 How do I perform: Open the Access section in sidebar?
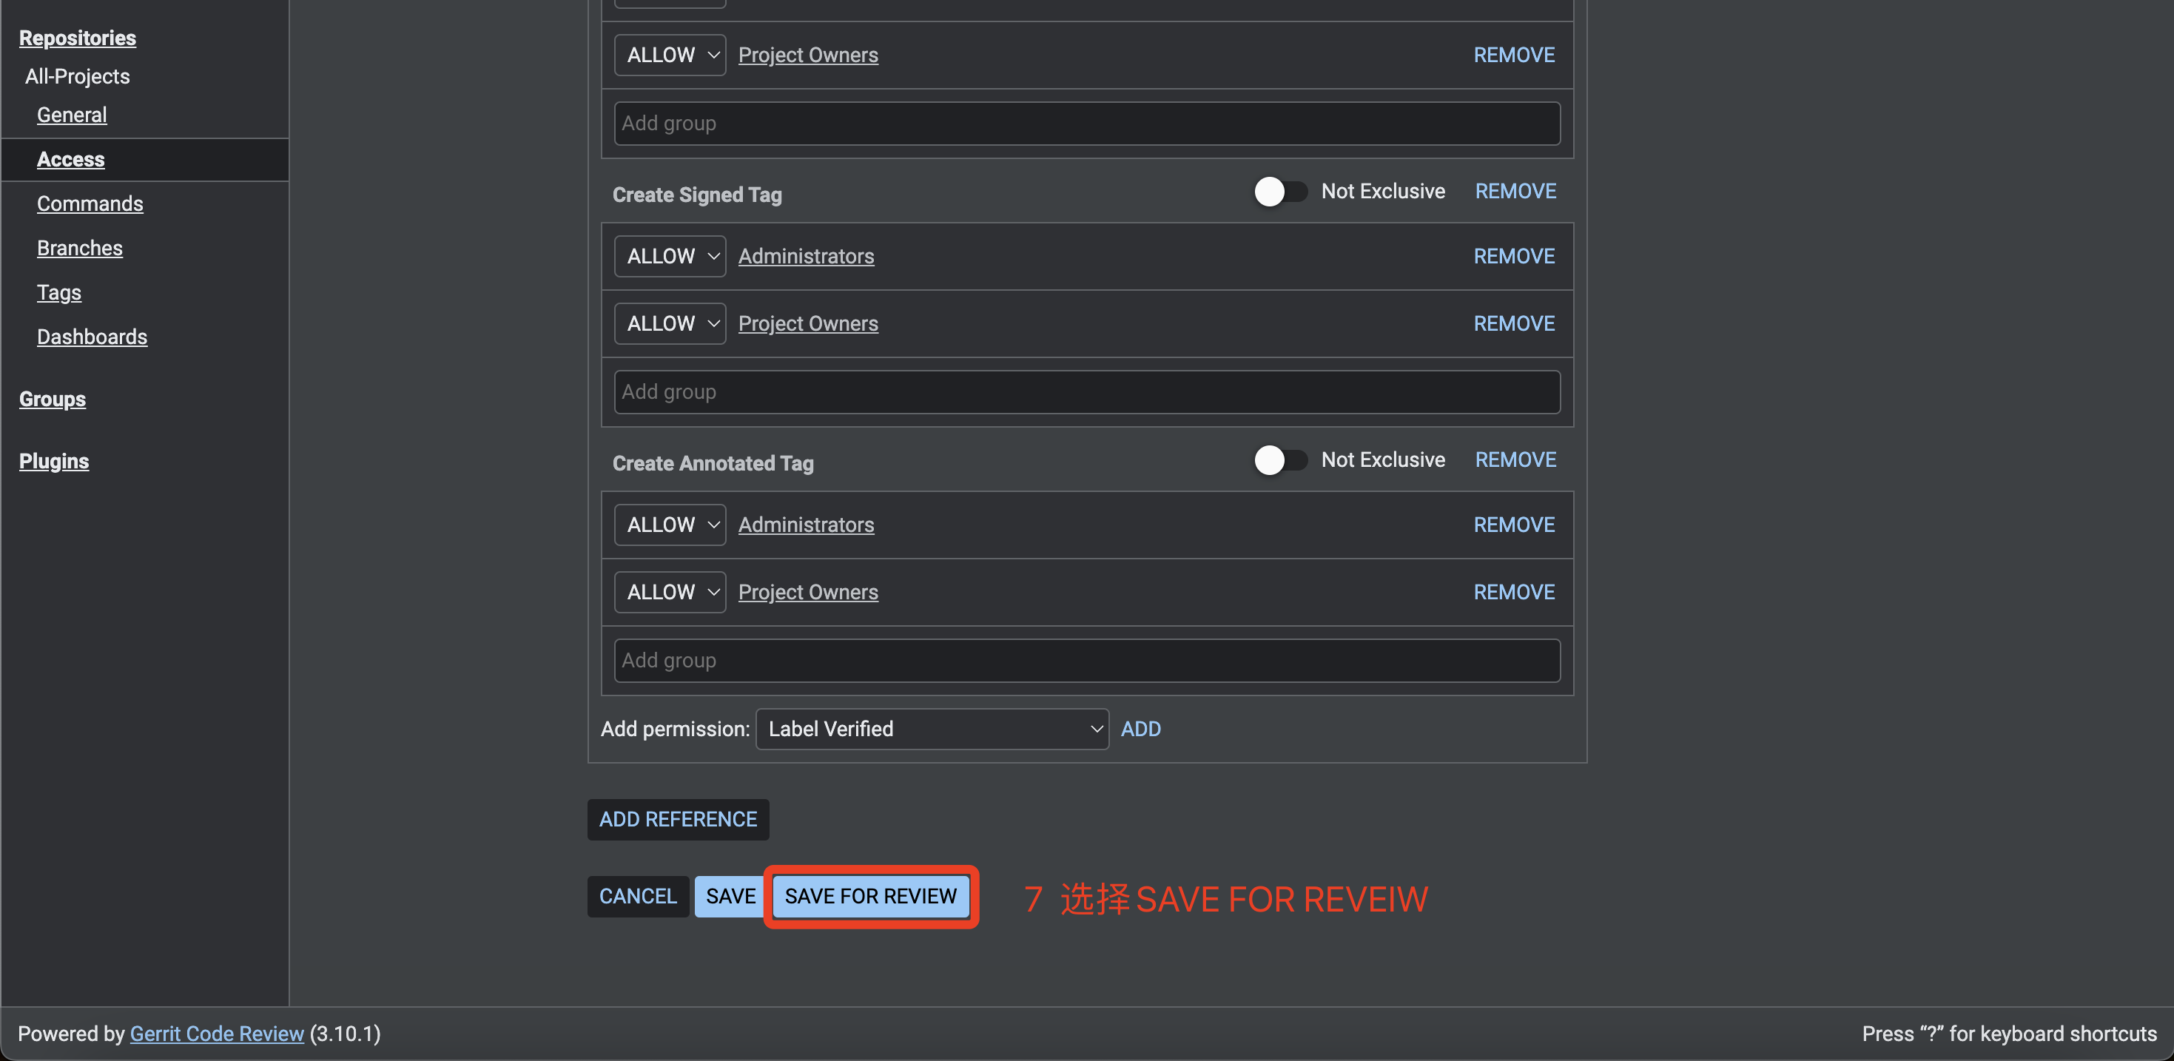click(x=71, y=160)
